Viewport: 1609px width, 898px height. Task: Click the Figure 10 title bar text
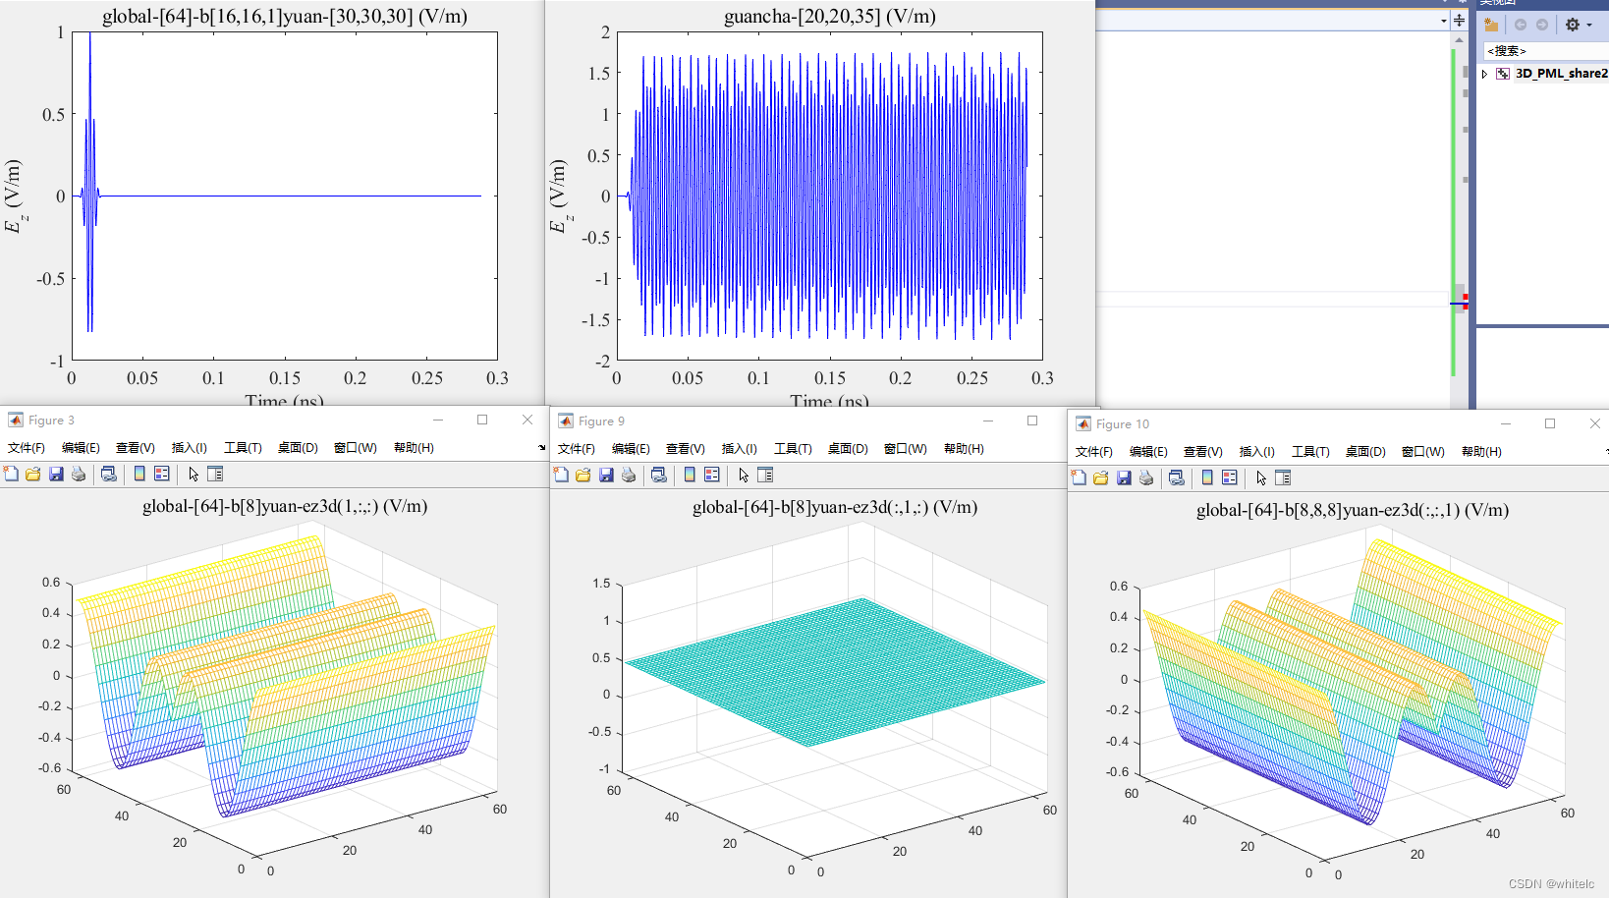(1123, 424)
